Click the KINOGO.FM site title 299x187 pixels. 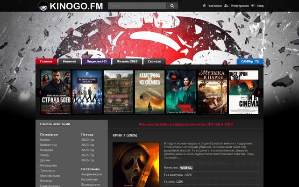[76, 6]
